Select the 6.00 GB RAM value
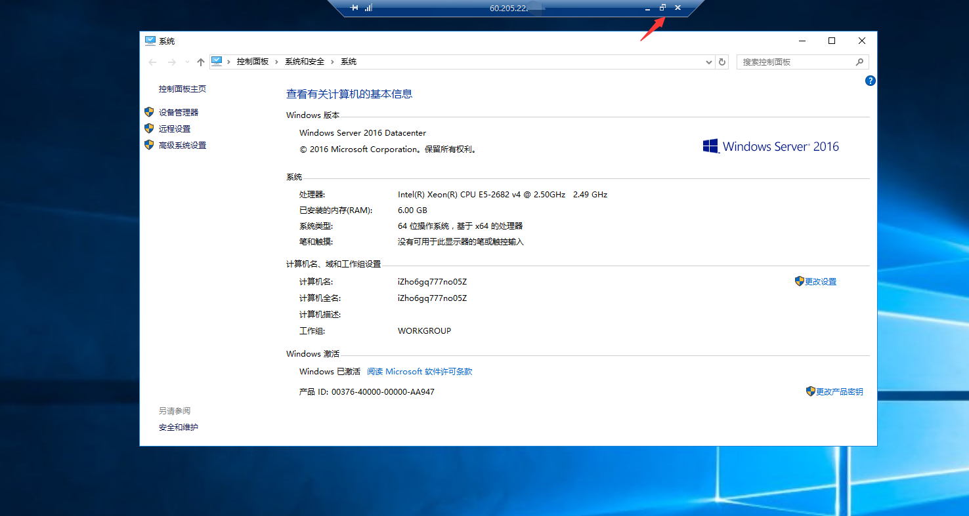This screenshot has width=969, height=516. click(412, 210)
